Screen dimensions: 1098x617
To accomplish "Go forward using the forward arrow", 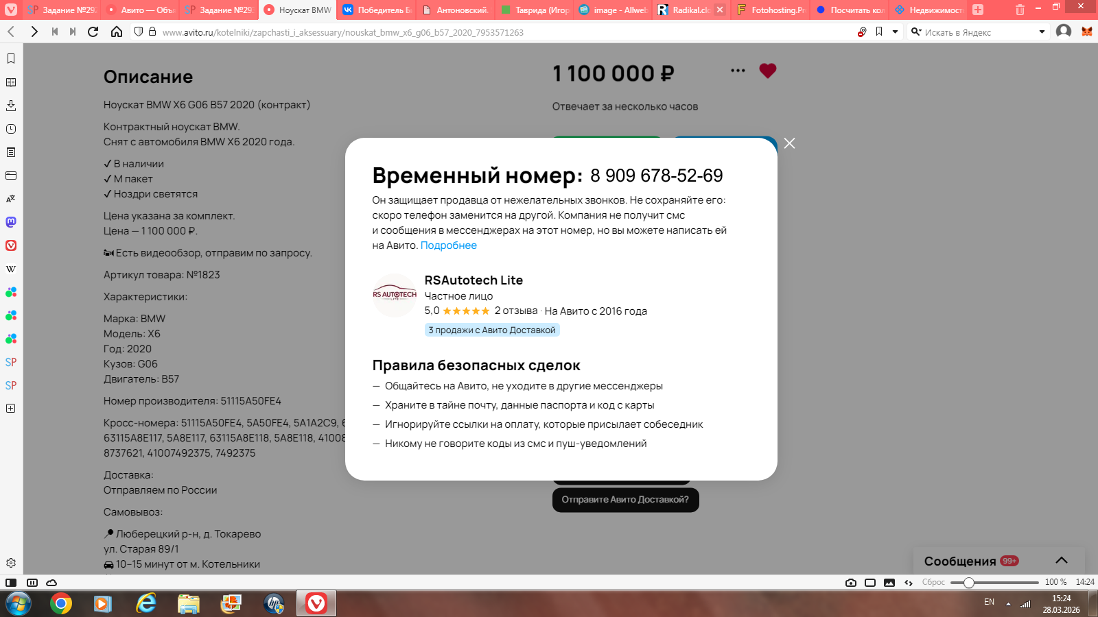I will [34, 32].
